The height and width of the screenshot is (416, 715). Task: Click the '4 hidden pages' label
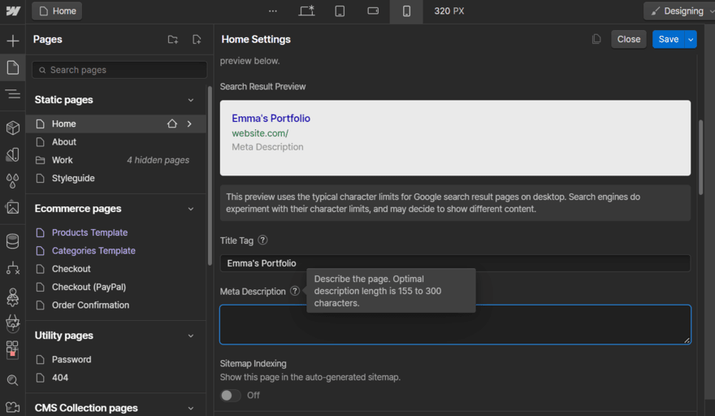pyautogui.click(x=158, y=160)
